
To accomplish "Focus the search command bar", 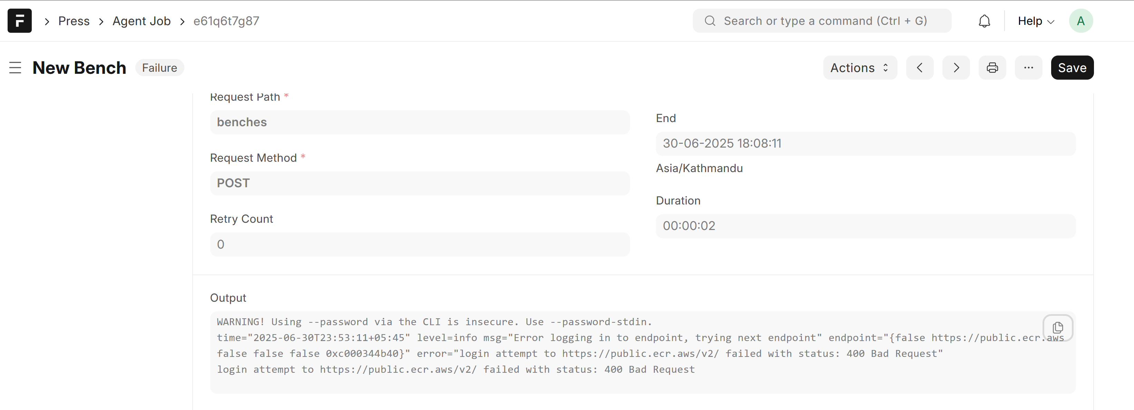I will (x=822, y=21).
